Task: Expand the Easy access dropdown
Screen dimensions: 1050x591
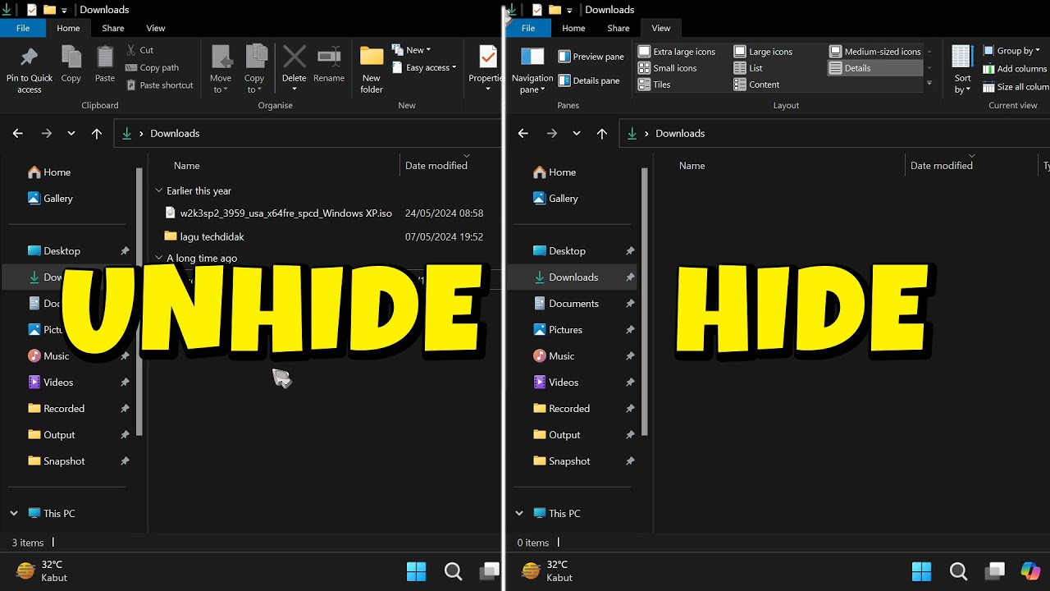Action: (423, 68)
